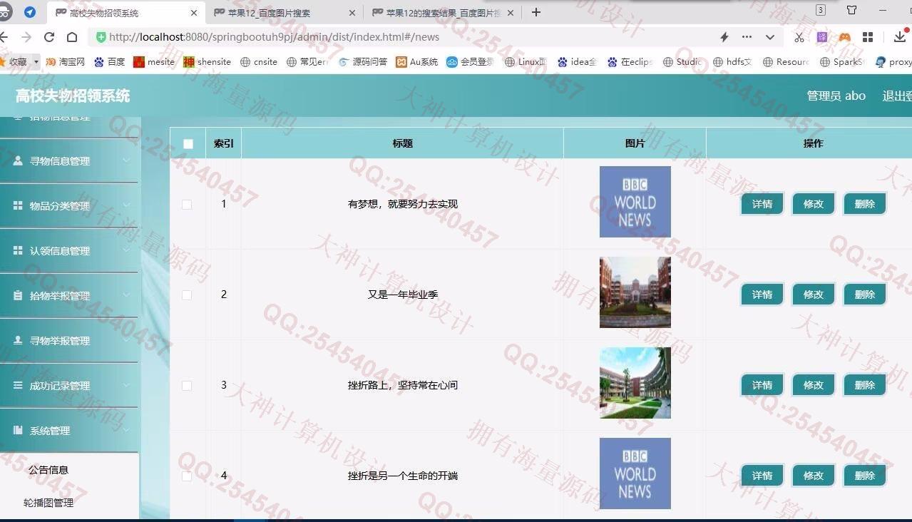Click the orange game controller extension icon
The height and width of the screenshot is (522, 912).
tap(845, 37)
